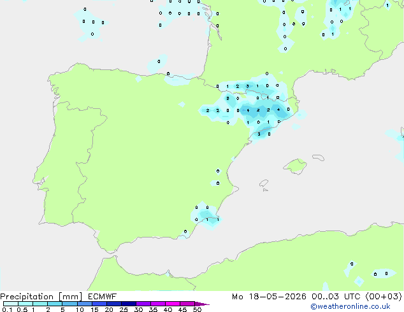Click the "15" legend value

[x=94, y=309]
